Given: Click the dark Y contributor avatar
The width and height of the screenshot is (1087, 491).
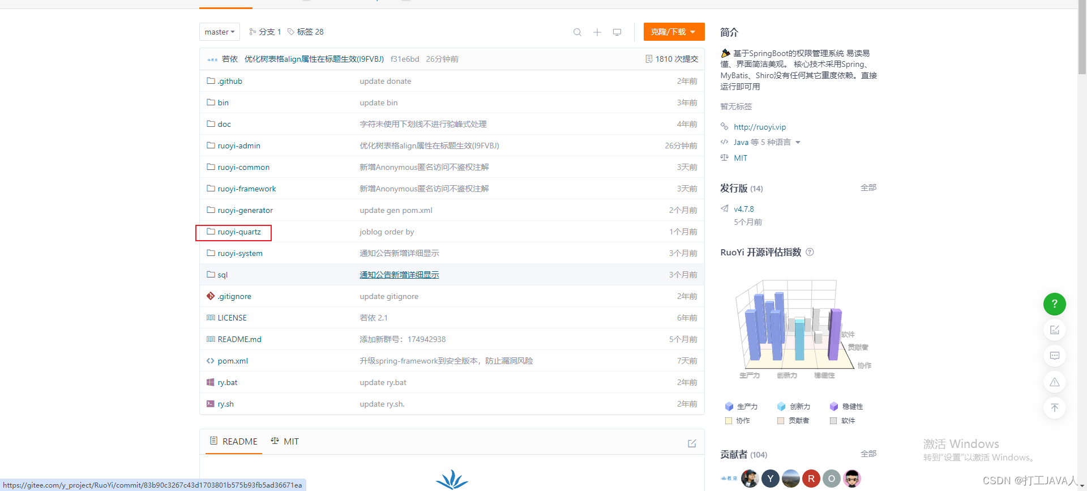Looking at the screenshot, I should pyautogui.click(x=771, y=479).
